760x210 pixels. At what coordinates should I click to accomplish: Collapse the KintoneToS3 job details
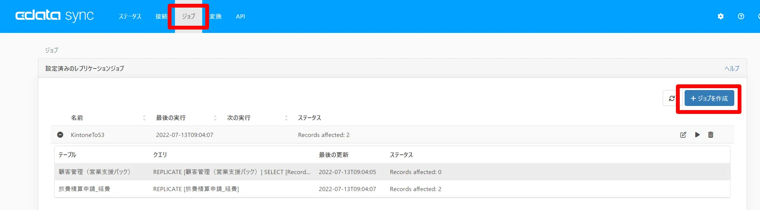(x=60, y=135)
